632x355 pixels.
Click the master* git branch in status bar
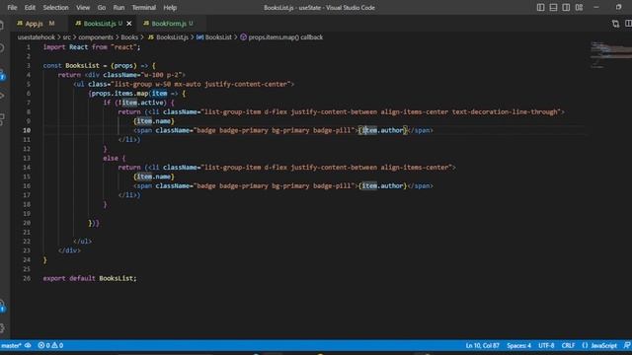[11, 346]
